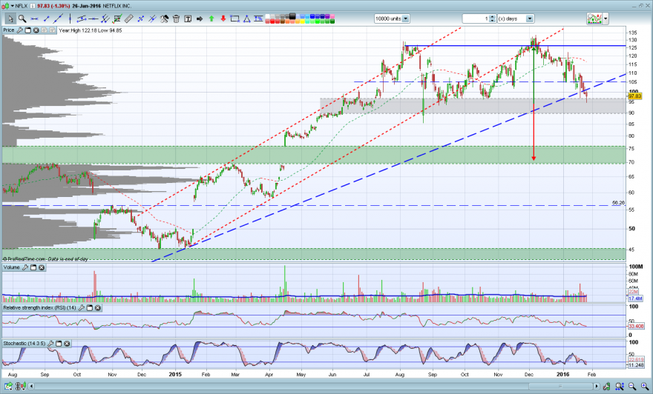Viewport: 653px width, 394px height.
Task: Select the red down arrow marker tool
Action: [x=223, y=19]
